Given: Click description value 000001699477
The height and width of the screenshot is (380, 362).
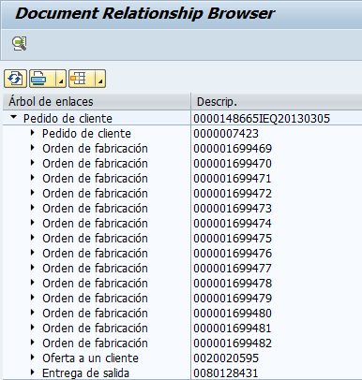Looking at the screenshot, I should point(233,269).
